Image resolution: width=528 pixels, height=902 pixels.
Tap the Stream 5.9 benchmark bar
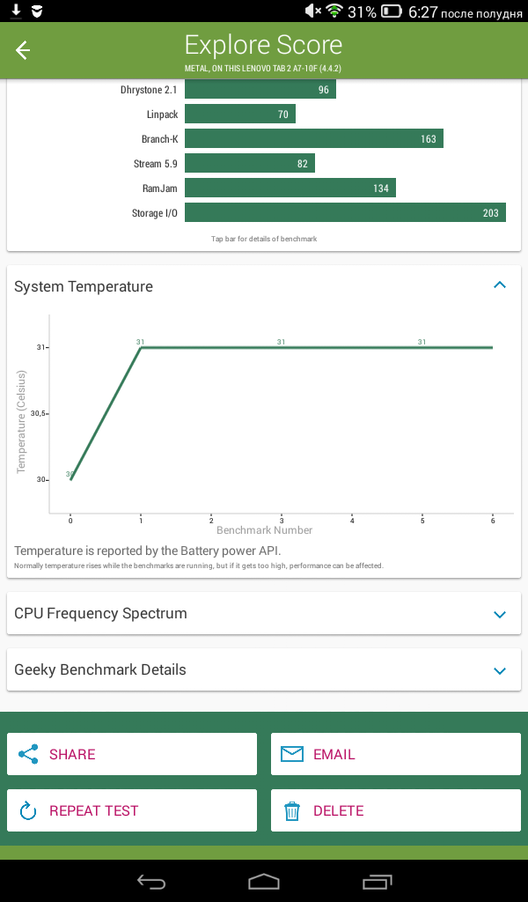(x=250, y=163)
